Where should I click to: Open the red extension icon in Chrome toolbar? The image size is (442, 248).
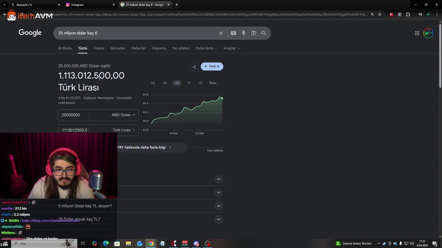(391, 14)
